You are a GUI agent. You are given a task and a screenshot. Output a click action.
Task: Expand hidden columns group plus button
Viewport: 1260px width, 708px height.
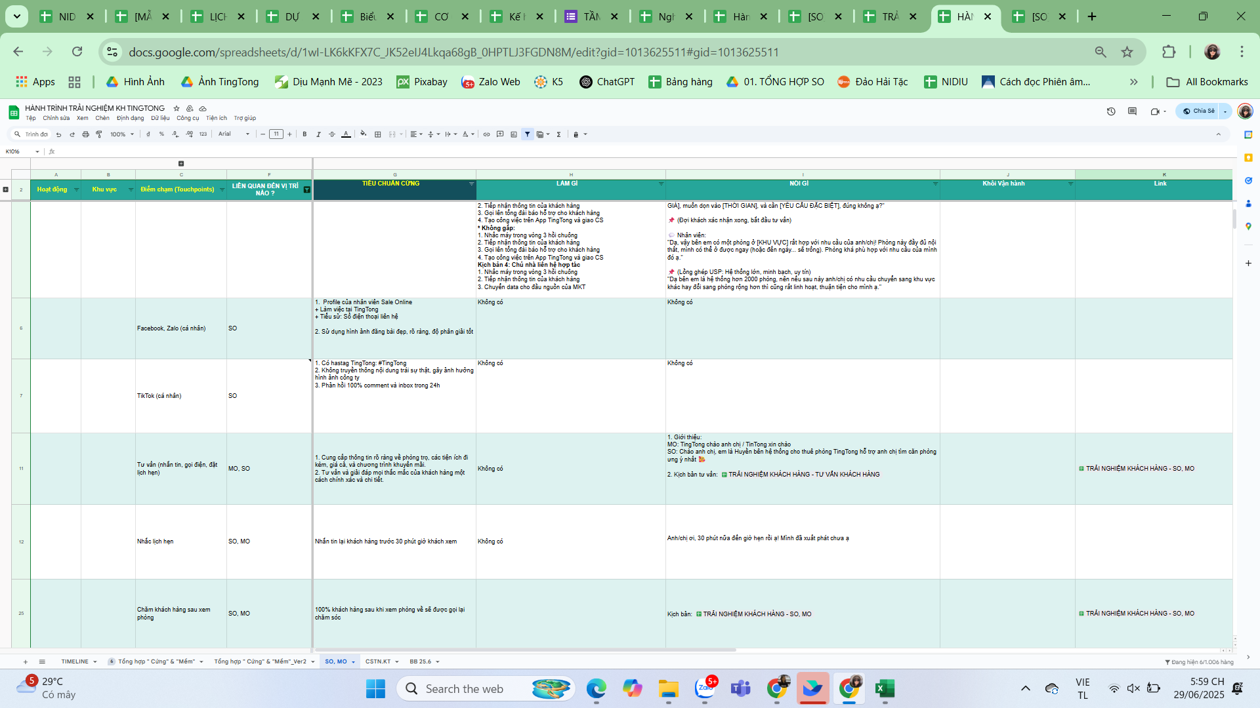[x=181, y=164]
